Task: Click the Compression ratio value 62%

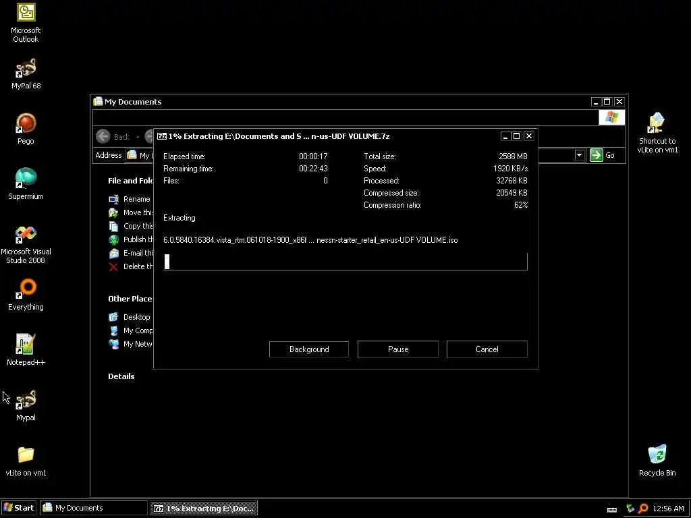Action: (521, 205)
